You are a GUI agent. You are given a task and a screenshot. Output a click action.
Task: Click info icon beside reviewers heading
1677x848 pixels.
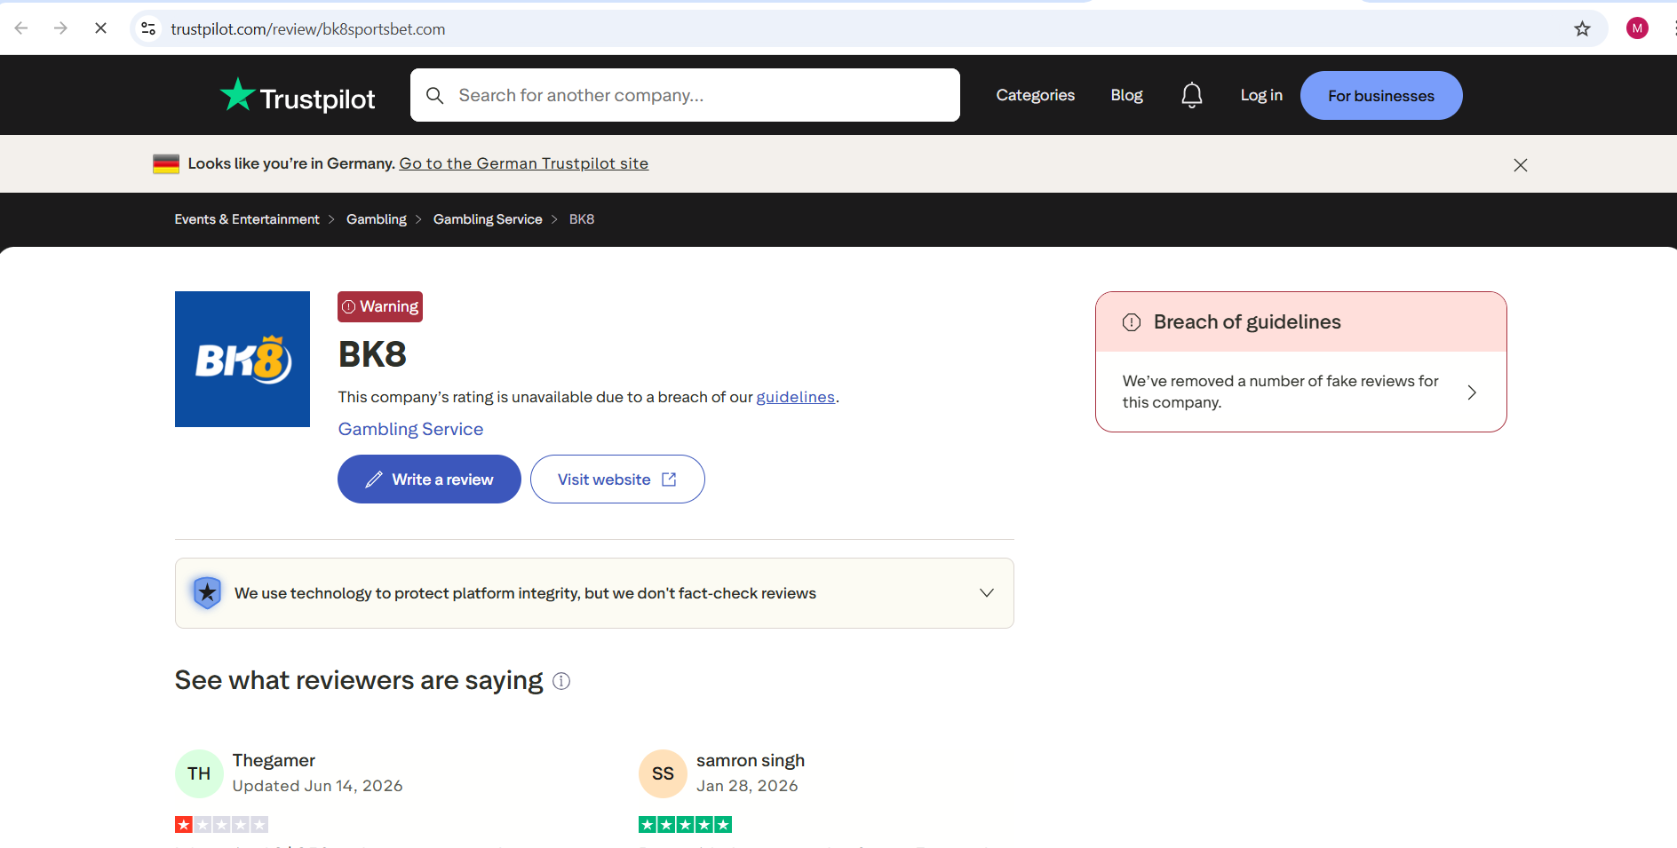point(561,681)
